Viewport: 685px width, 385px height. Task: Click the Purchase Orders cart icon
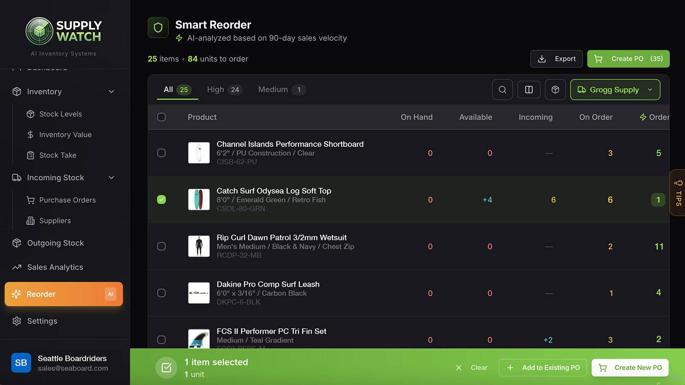(30, 200)
